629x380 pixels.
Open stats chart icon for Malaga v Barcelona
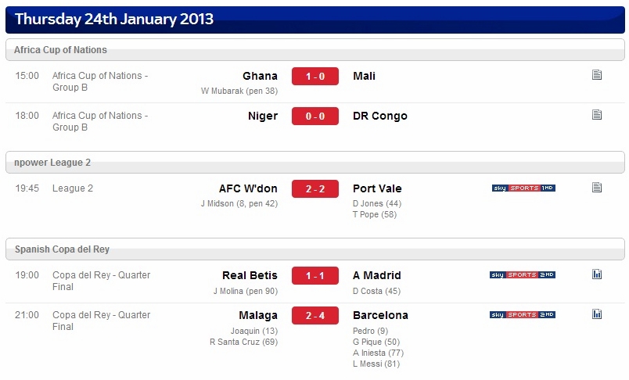(x=596, y=314)
